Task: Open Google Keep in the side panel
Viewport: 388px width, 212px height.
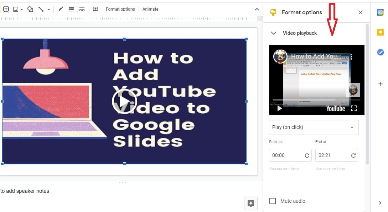Action: pos(380,32)
